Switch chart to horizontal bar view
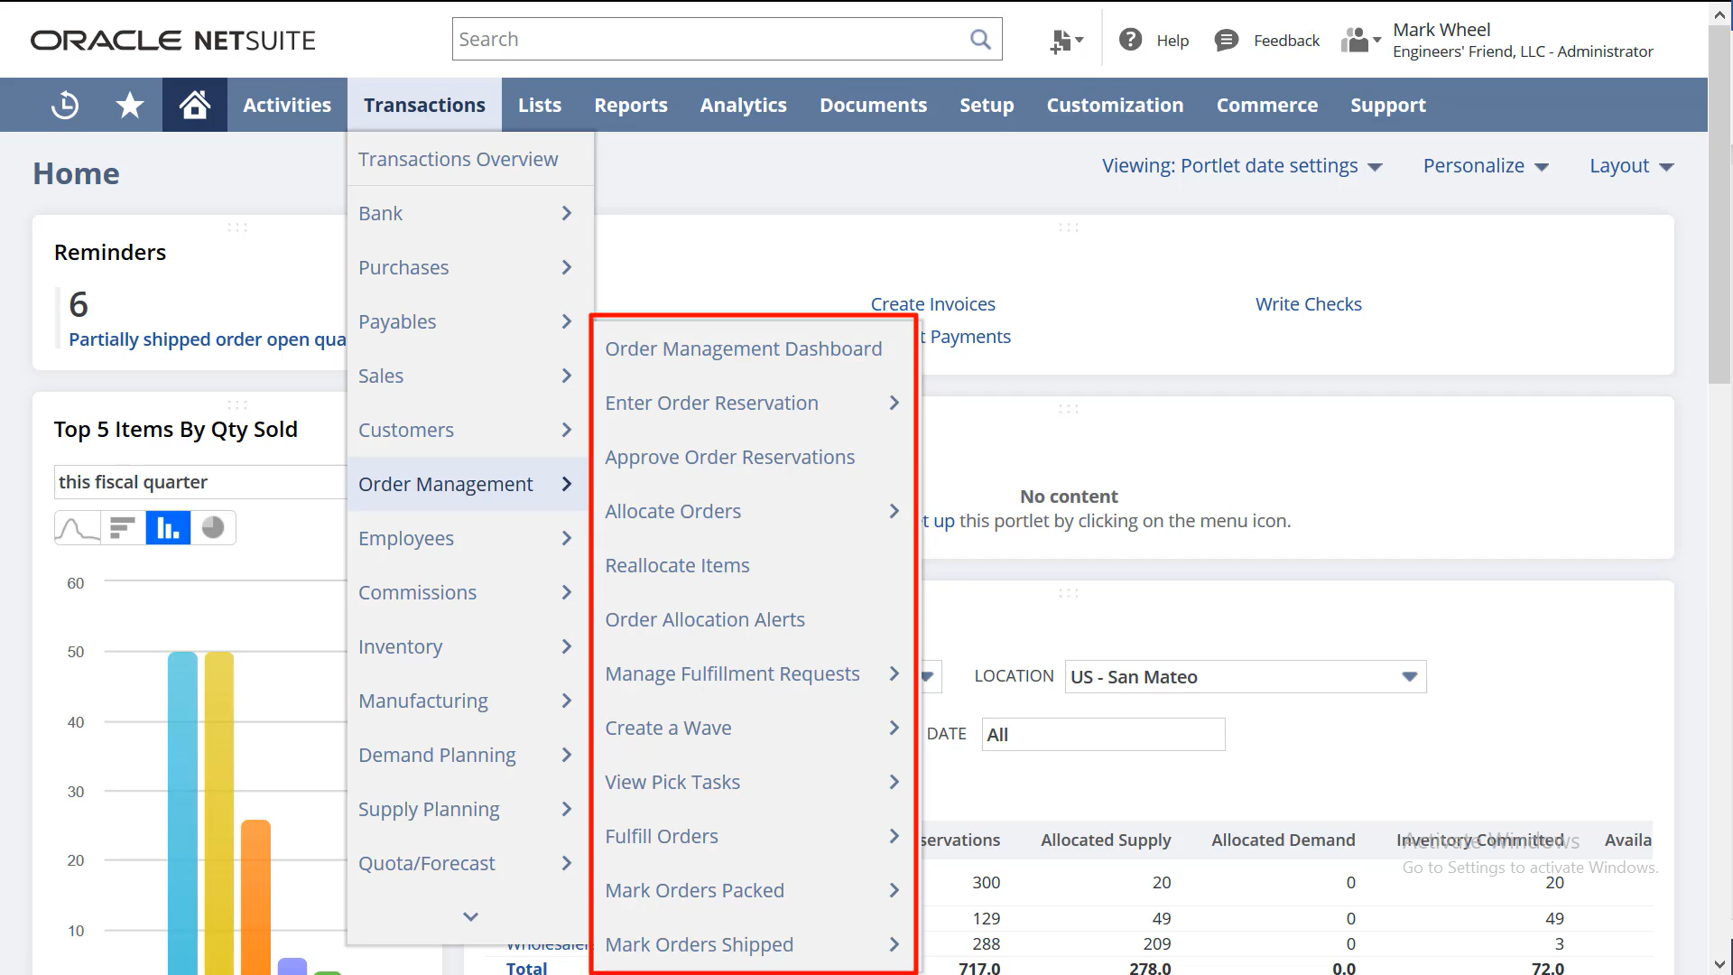Viewport: 1733px width, 975px height. [122, 527]
